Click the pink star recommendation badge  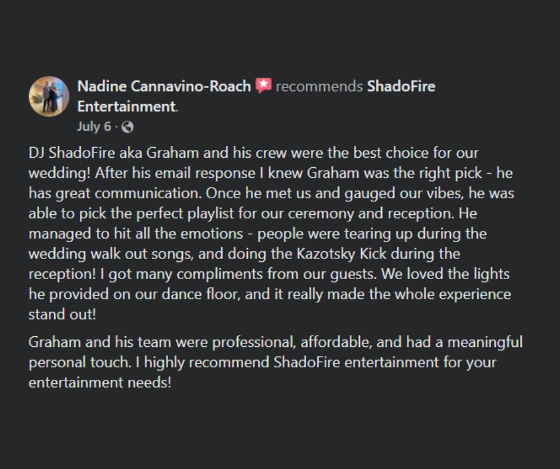263,86
